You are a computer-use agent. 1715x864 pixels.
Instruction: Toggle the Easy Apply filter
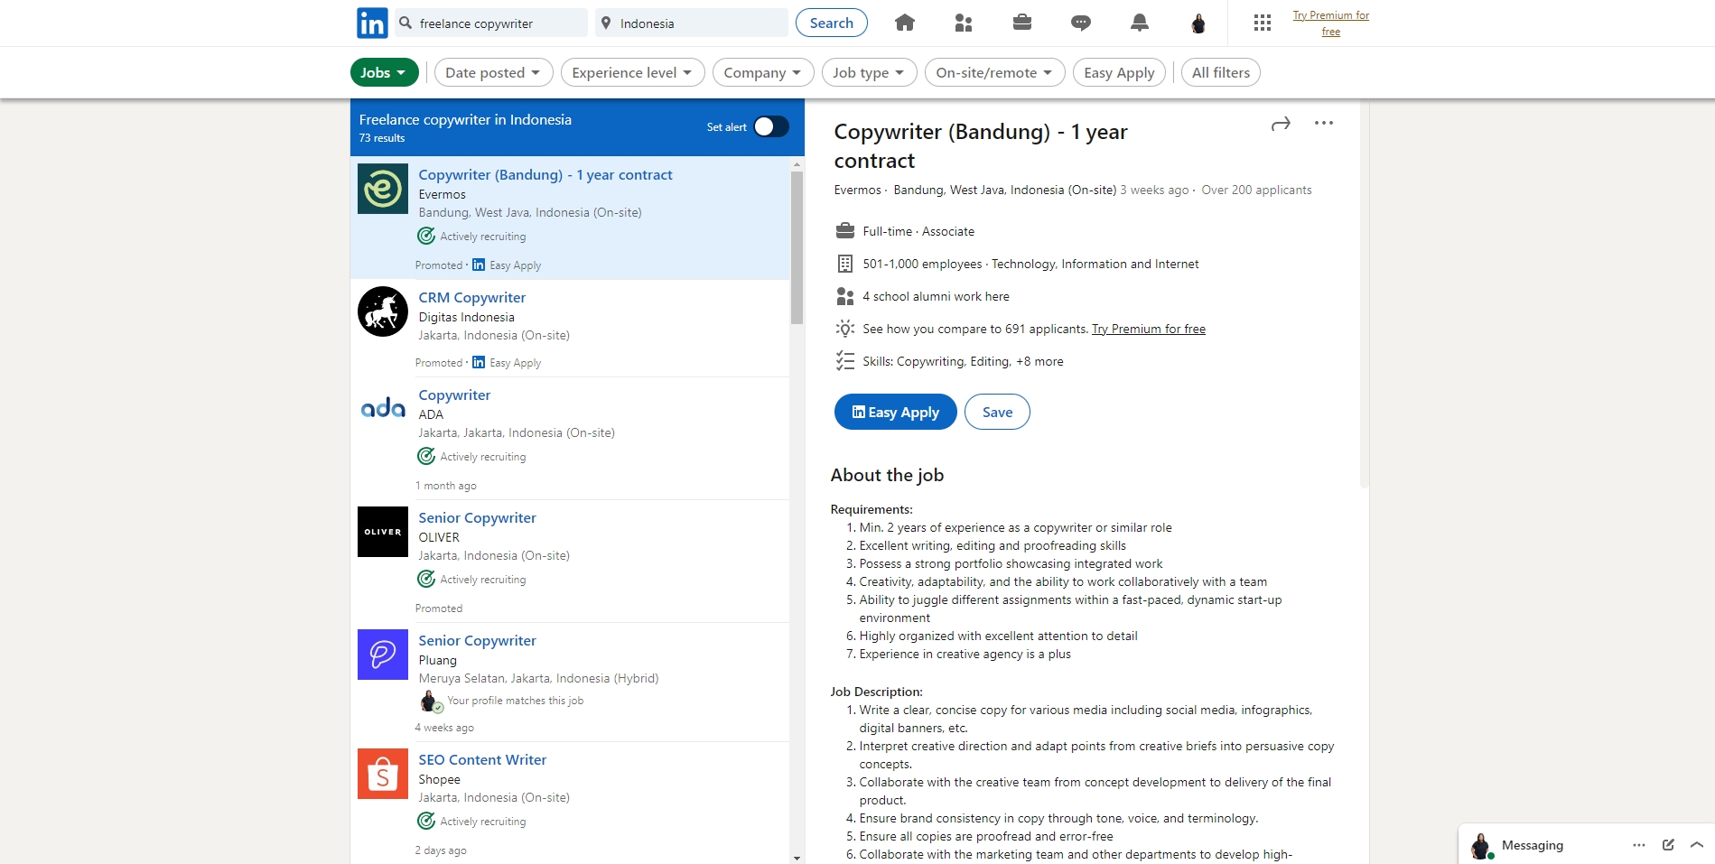pos(1119,72)
